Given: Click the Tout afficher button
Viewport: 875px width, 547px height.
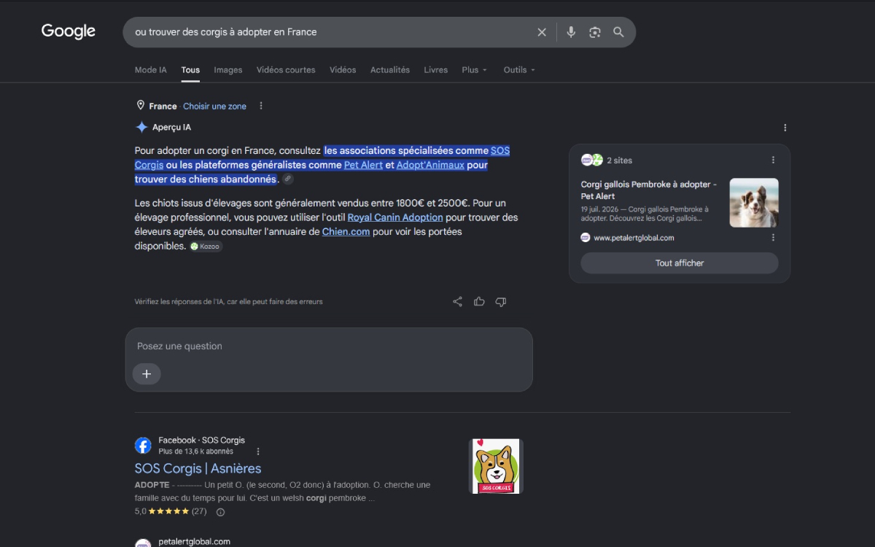Looking at the screenshot, I should point(680,263).
